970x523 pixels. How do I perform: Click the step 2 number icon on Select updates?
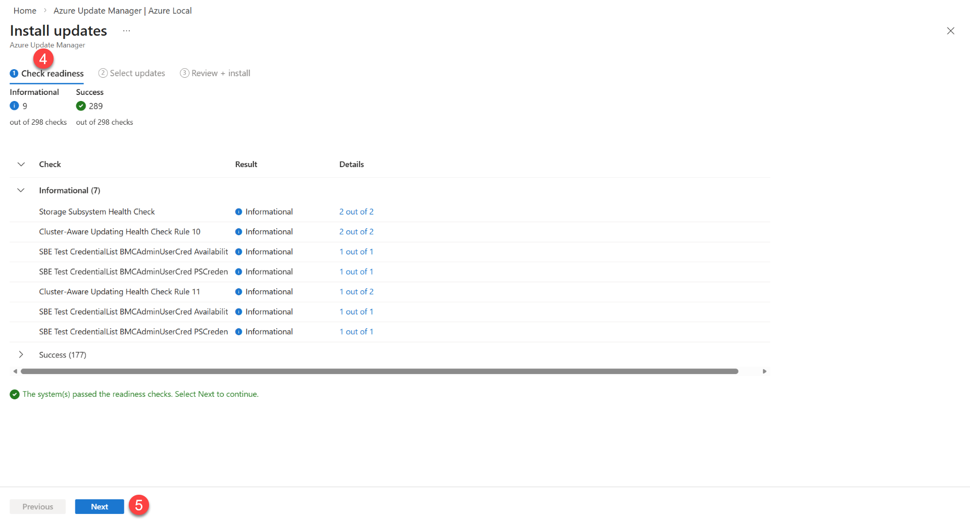coord(103,73)
